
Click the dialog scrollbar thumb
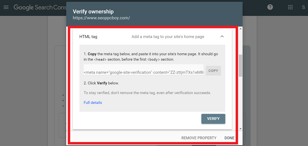tap(241, 66)
